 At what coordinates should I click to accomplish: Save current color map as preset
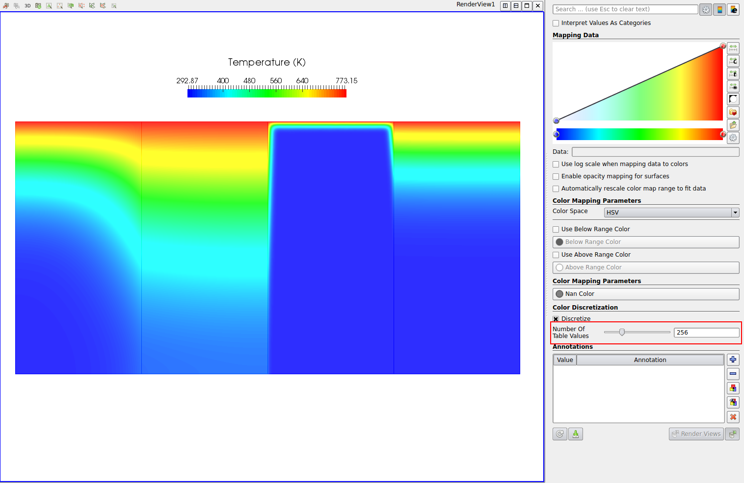[x=733, y=125]
